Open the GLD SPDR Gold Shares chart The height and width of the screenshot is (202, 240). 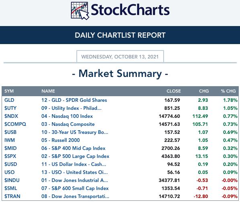(x=74, y=100)
